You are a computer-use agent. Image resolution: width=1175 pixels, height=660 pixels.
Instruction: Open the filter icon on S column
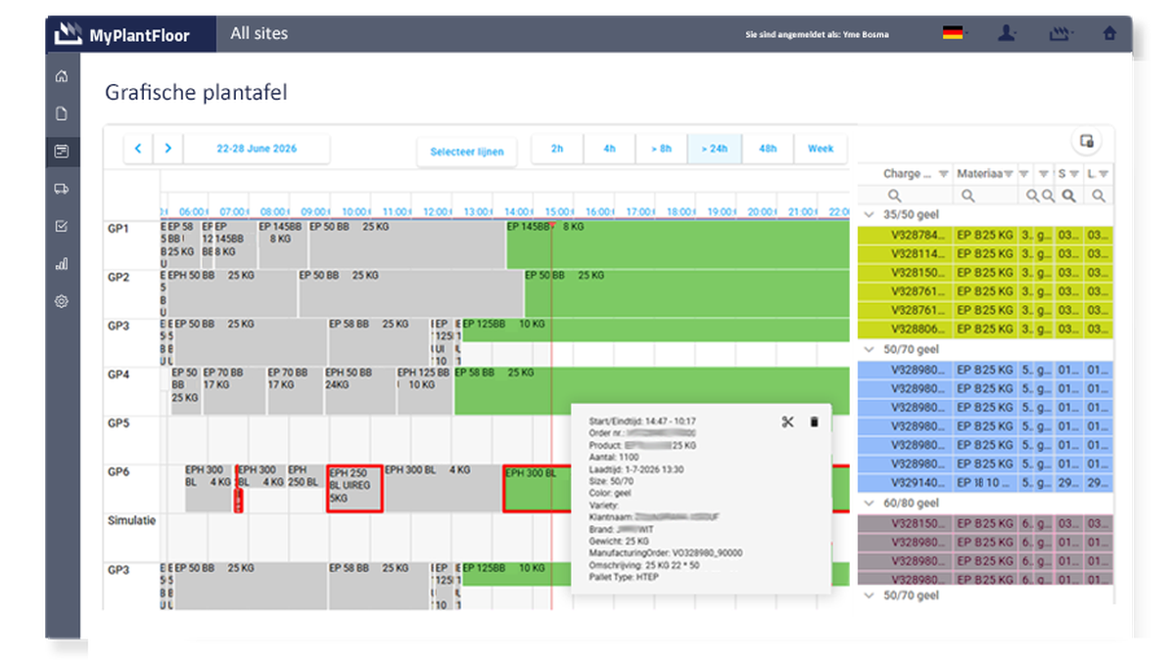click(x=1073, y=174)
